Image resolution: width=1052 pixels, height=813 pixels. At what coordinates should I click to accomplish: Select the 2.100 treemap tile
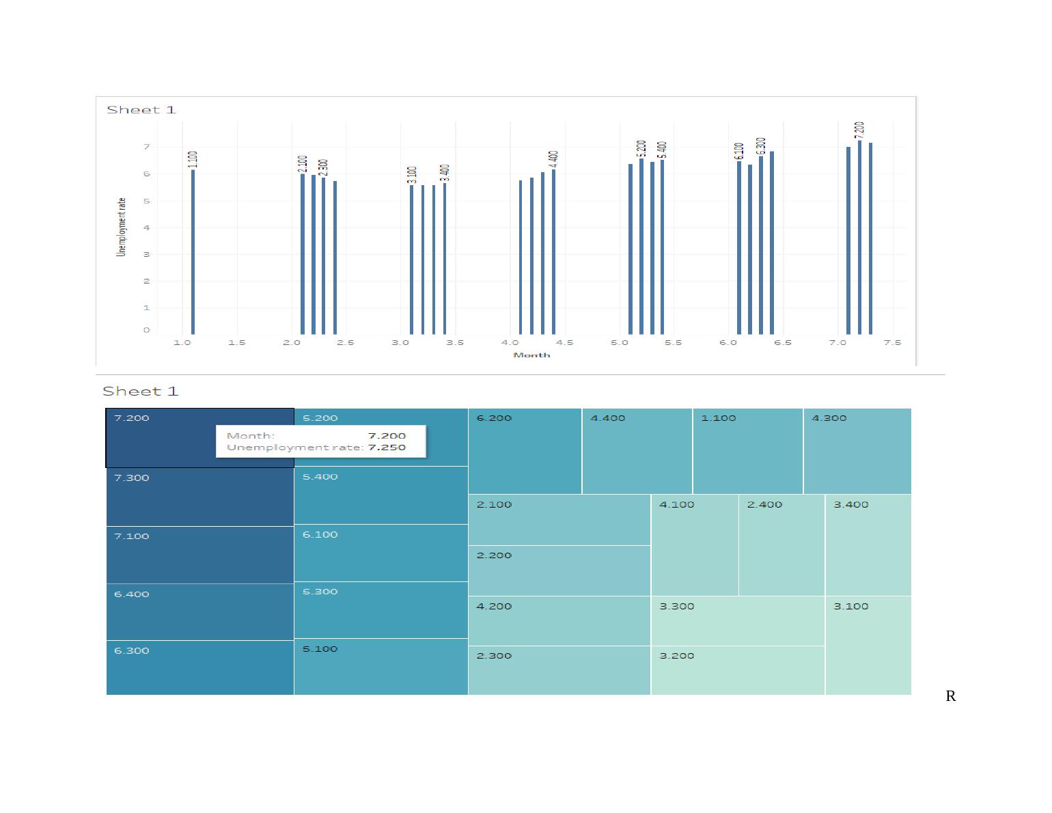click(x=559, y=520)
